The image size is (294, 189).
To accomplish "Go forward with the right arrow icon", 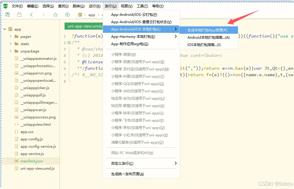I will pos(43,15).
